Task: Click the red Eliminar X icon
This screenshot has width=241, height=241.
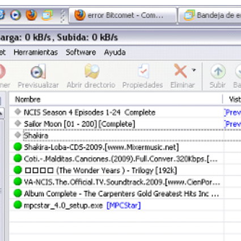Action: pos(180,71)
